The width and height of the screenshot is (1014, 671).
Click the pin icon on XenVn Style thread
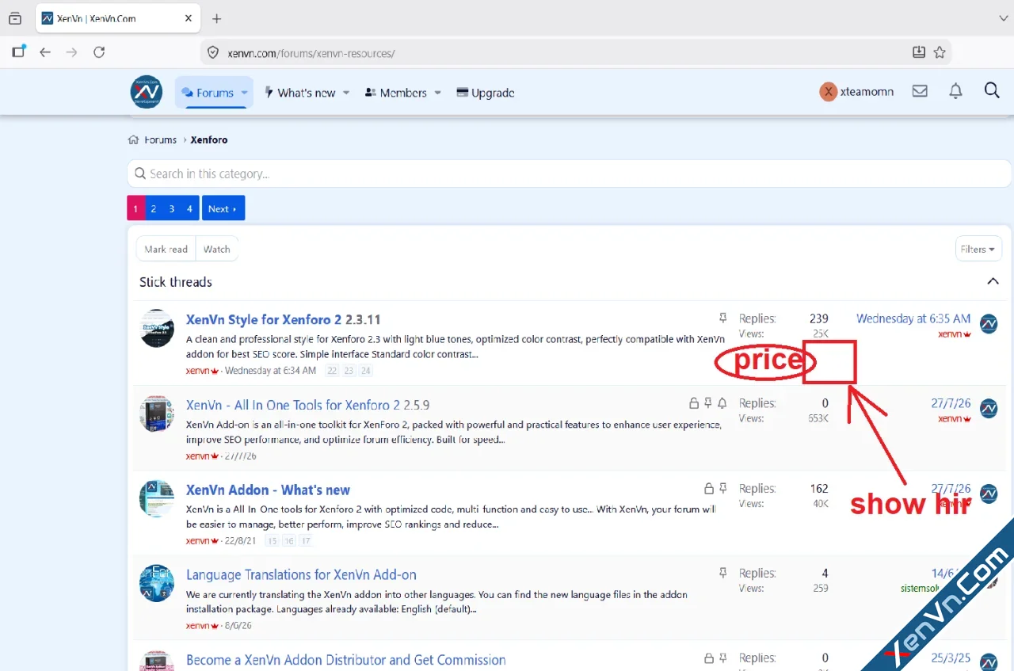pos(722,318)
